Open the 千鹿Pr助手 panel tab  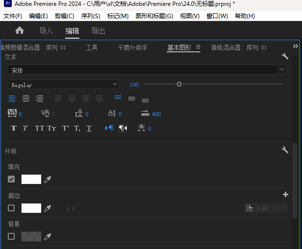(133, 47)
